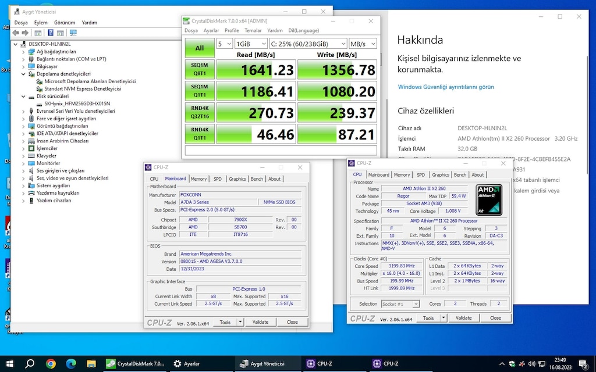Open File Explorer from taskbar

(91, 364)
